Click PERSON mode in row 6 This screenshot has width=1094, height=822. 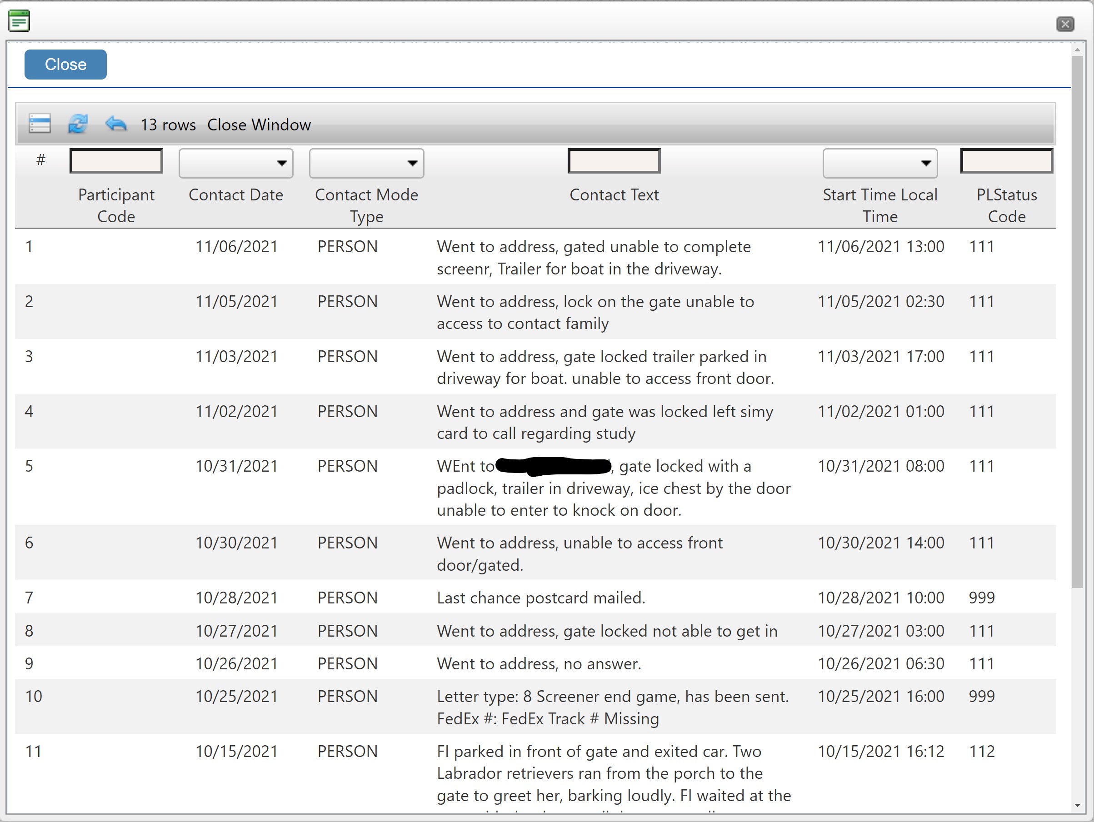[347, 543]
